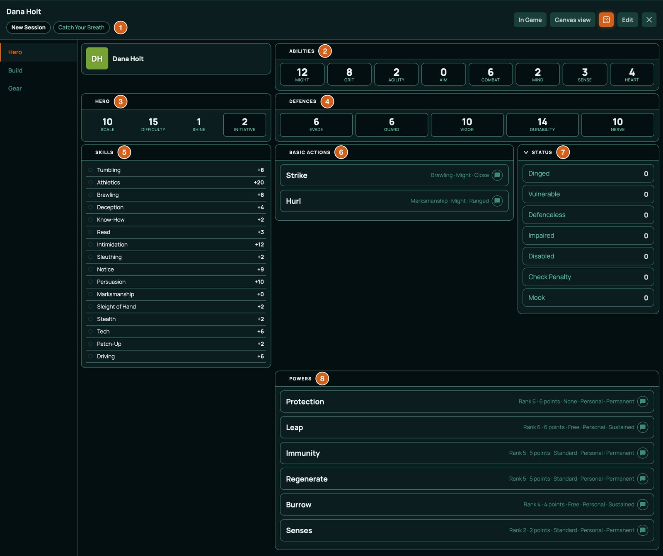
Task: Collapse the Status panel chevron
Action: click(526, 152)
